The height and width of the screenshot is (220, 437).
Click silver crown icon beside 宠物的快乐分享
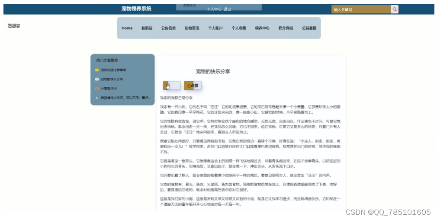(97, 79)
